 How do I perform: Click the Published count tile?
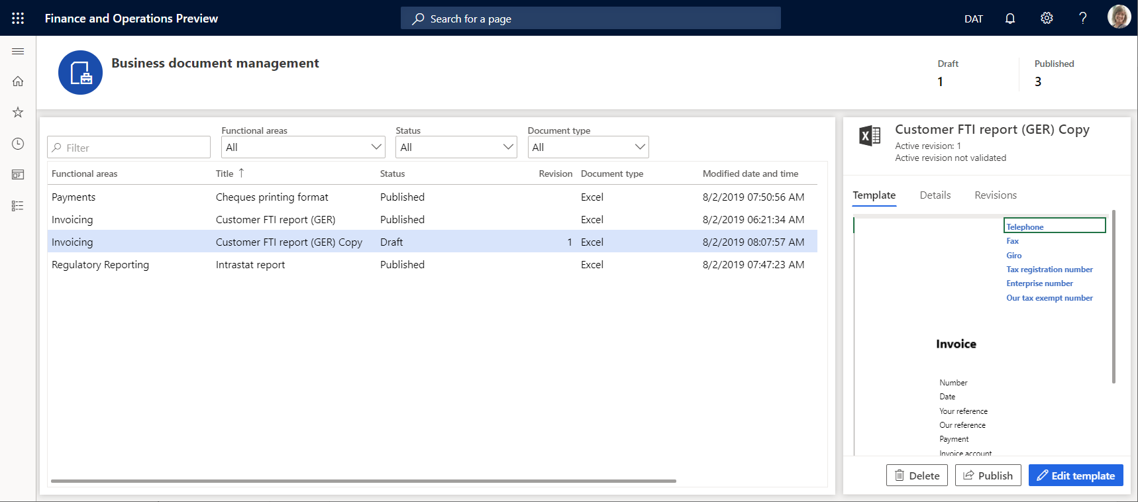(x=1054, y=73)
